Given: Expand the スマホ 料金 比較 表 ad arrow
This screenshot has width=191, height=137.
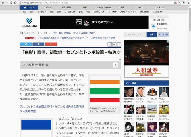Looking at the screenshot, I should (x=115, y=65).
